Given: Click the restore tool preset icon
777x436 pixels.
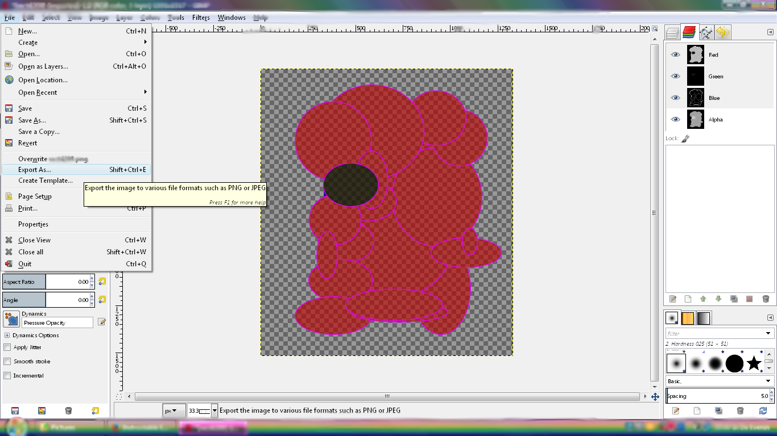Looking at the screenshot, I should pyautogui.click(x=42, y=410).
